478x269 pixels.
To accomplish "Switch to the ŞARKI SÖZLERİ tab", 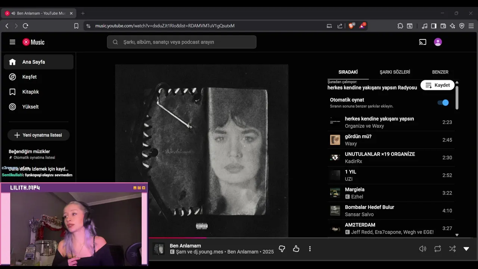I will pyautogui.click(x=395, y=72).
